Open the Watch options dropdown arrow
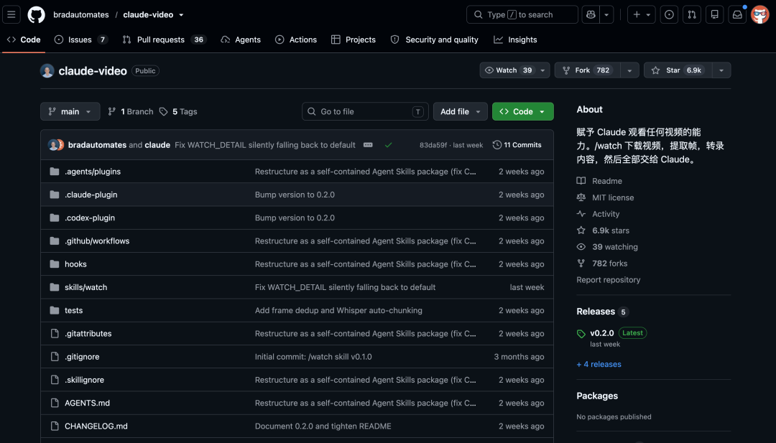Screen dimensions: 776x443 coord(543,70)
